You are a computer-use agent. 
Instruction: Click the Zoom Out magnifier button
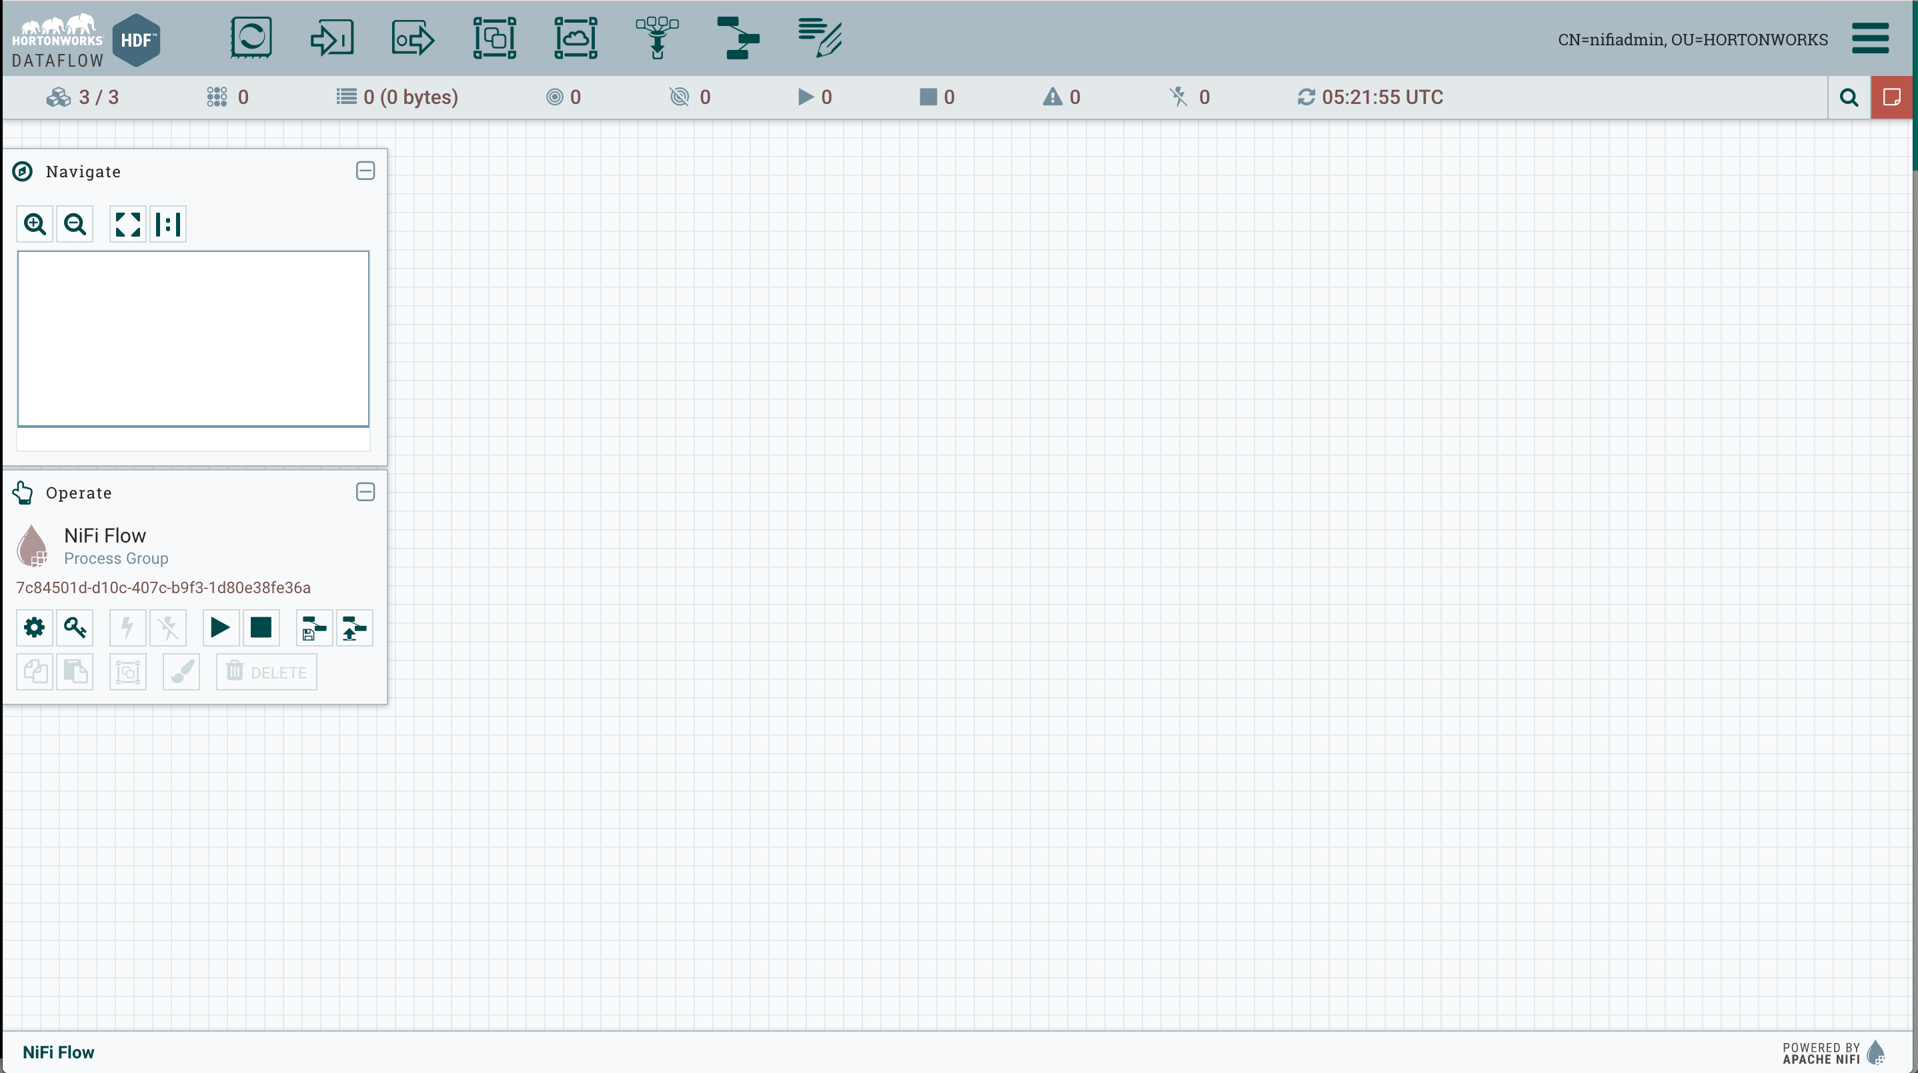(x=75, y=224)
